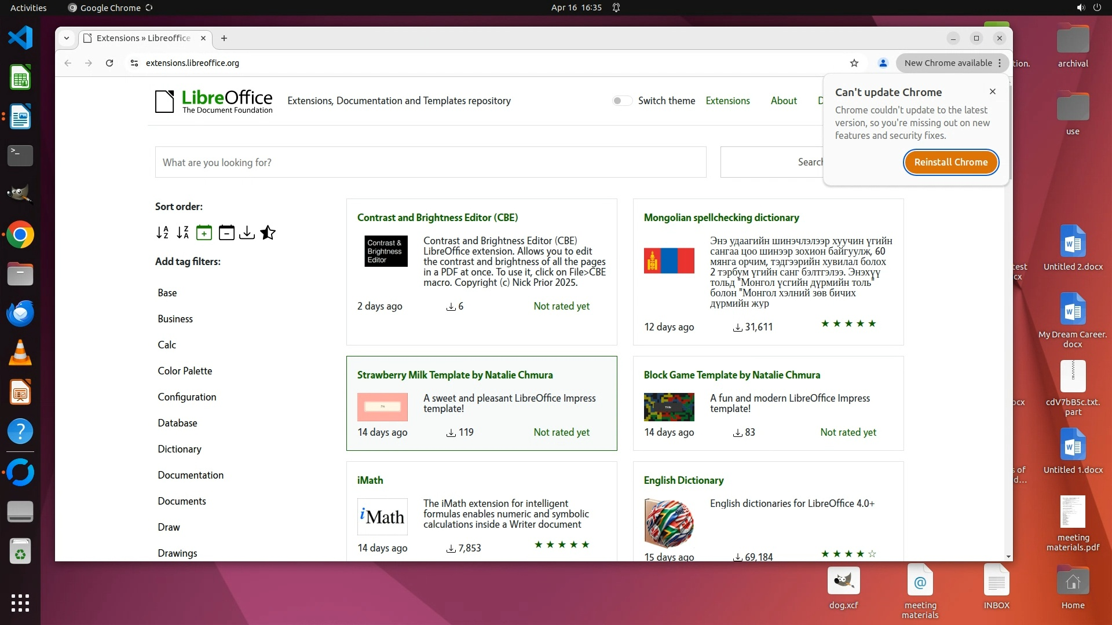This screenshot has height=625, width=1112.
Task: Expand Chrome tab search dropdown arrow
Action: coord(67,38)
